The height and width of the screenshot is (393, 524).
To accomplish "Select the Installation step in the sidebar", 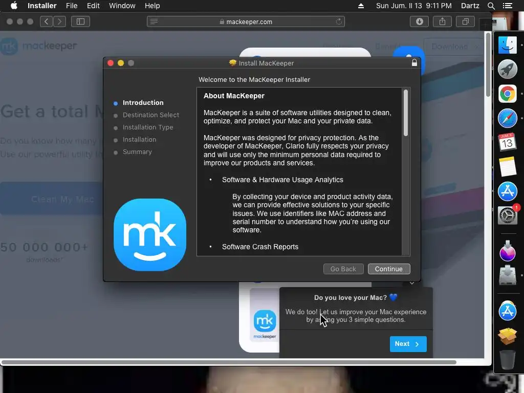I will pos(139,140).
